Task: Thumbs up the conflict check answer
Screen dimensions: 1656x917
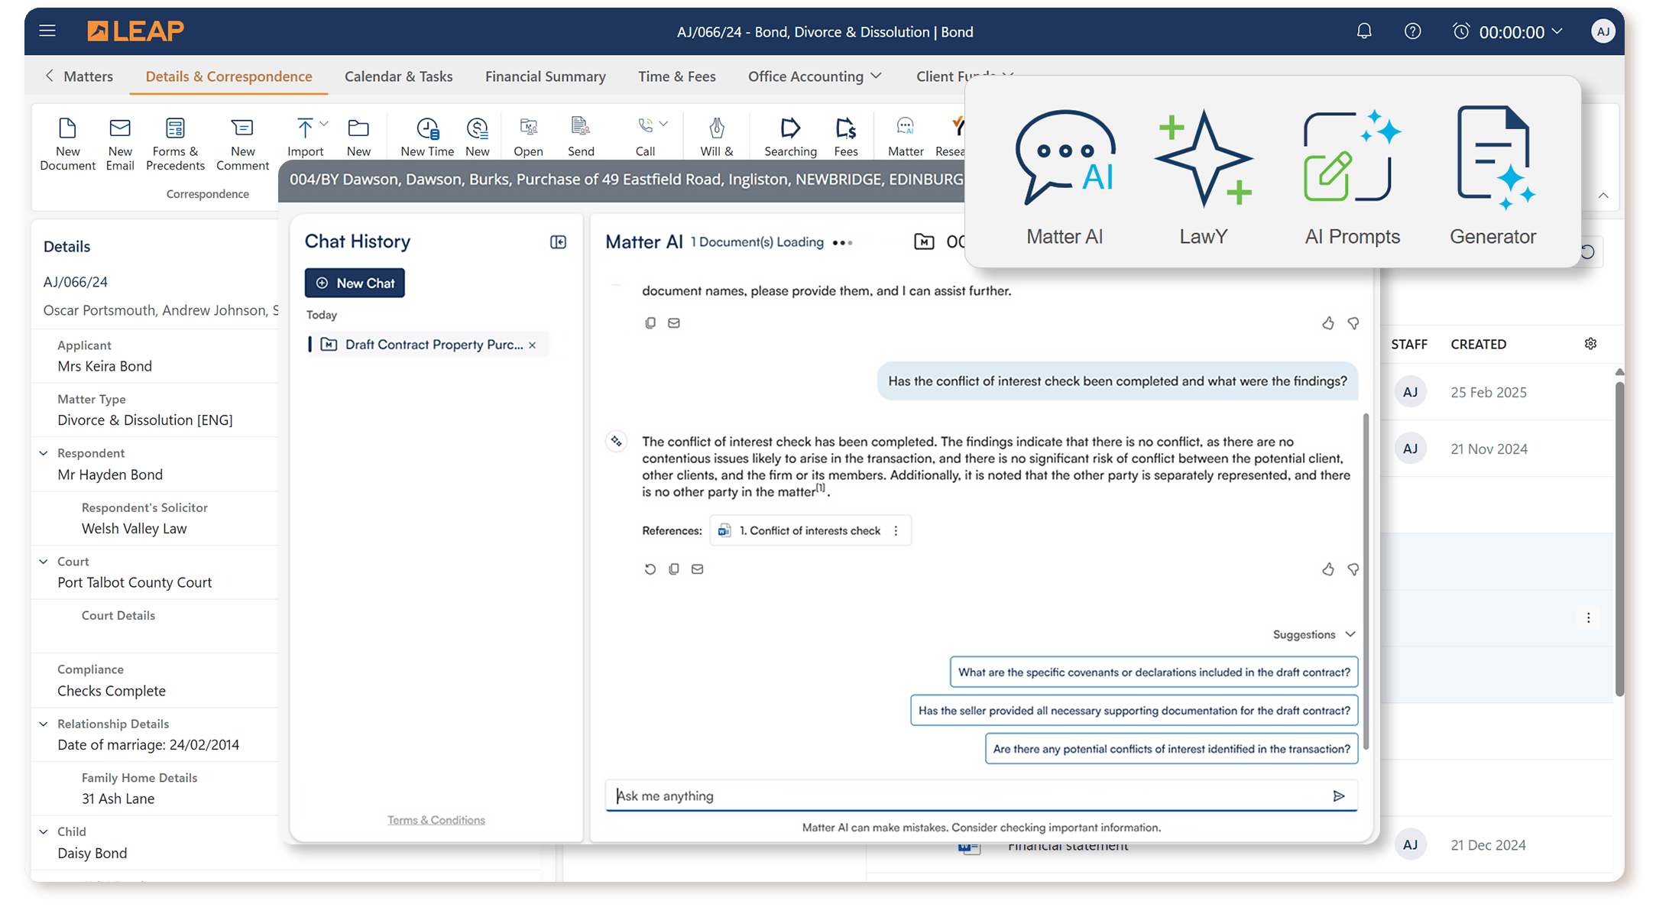Action: click(1328, 569)
